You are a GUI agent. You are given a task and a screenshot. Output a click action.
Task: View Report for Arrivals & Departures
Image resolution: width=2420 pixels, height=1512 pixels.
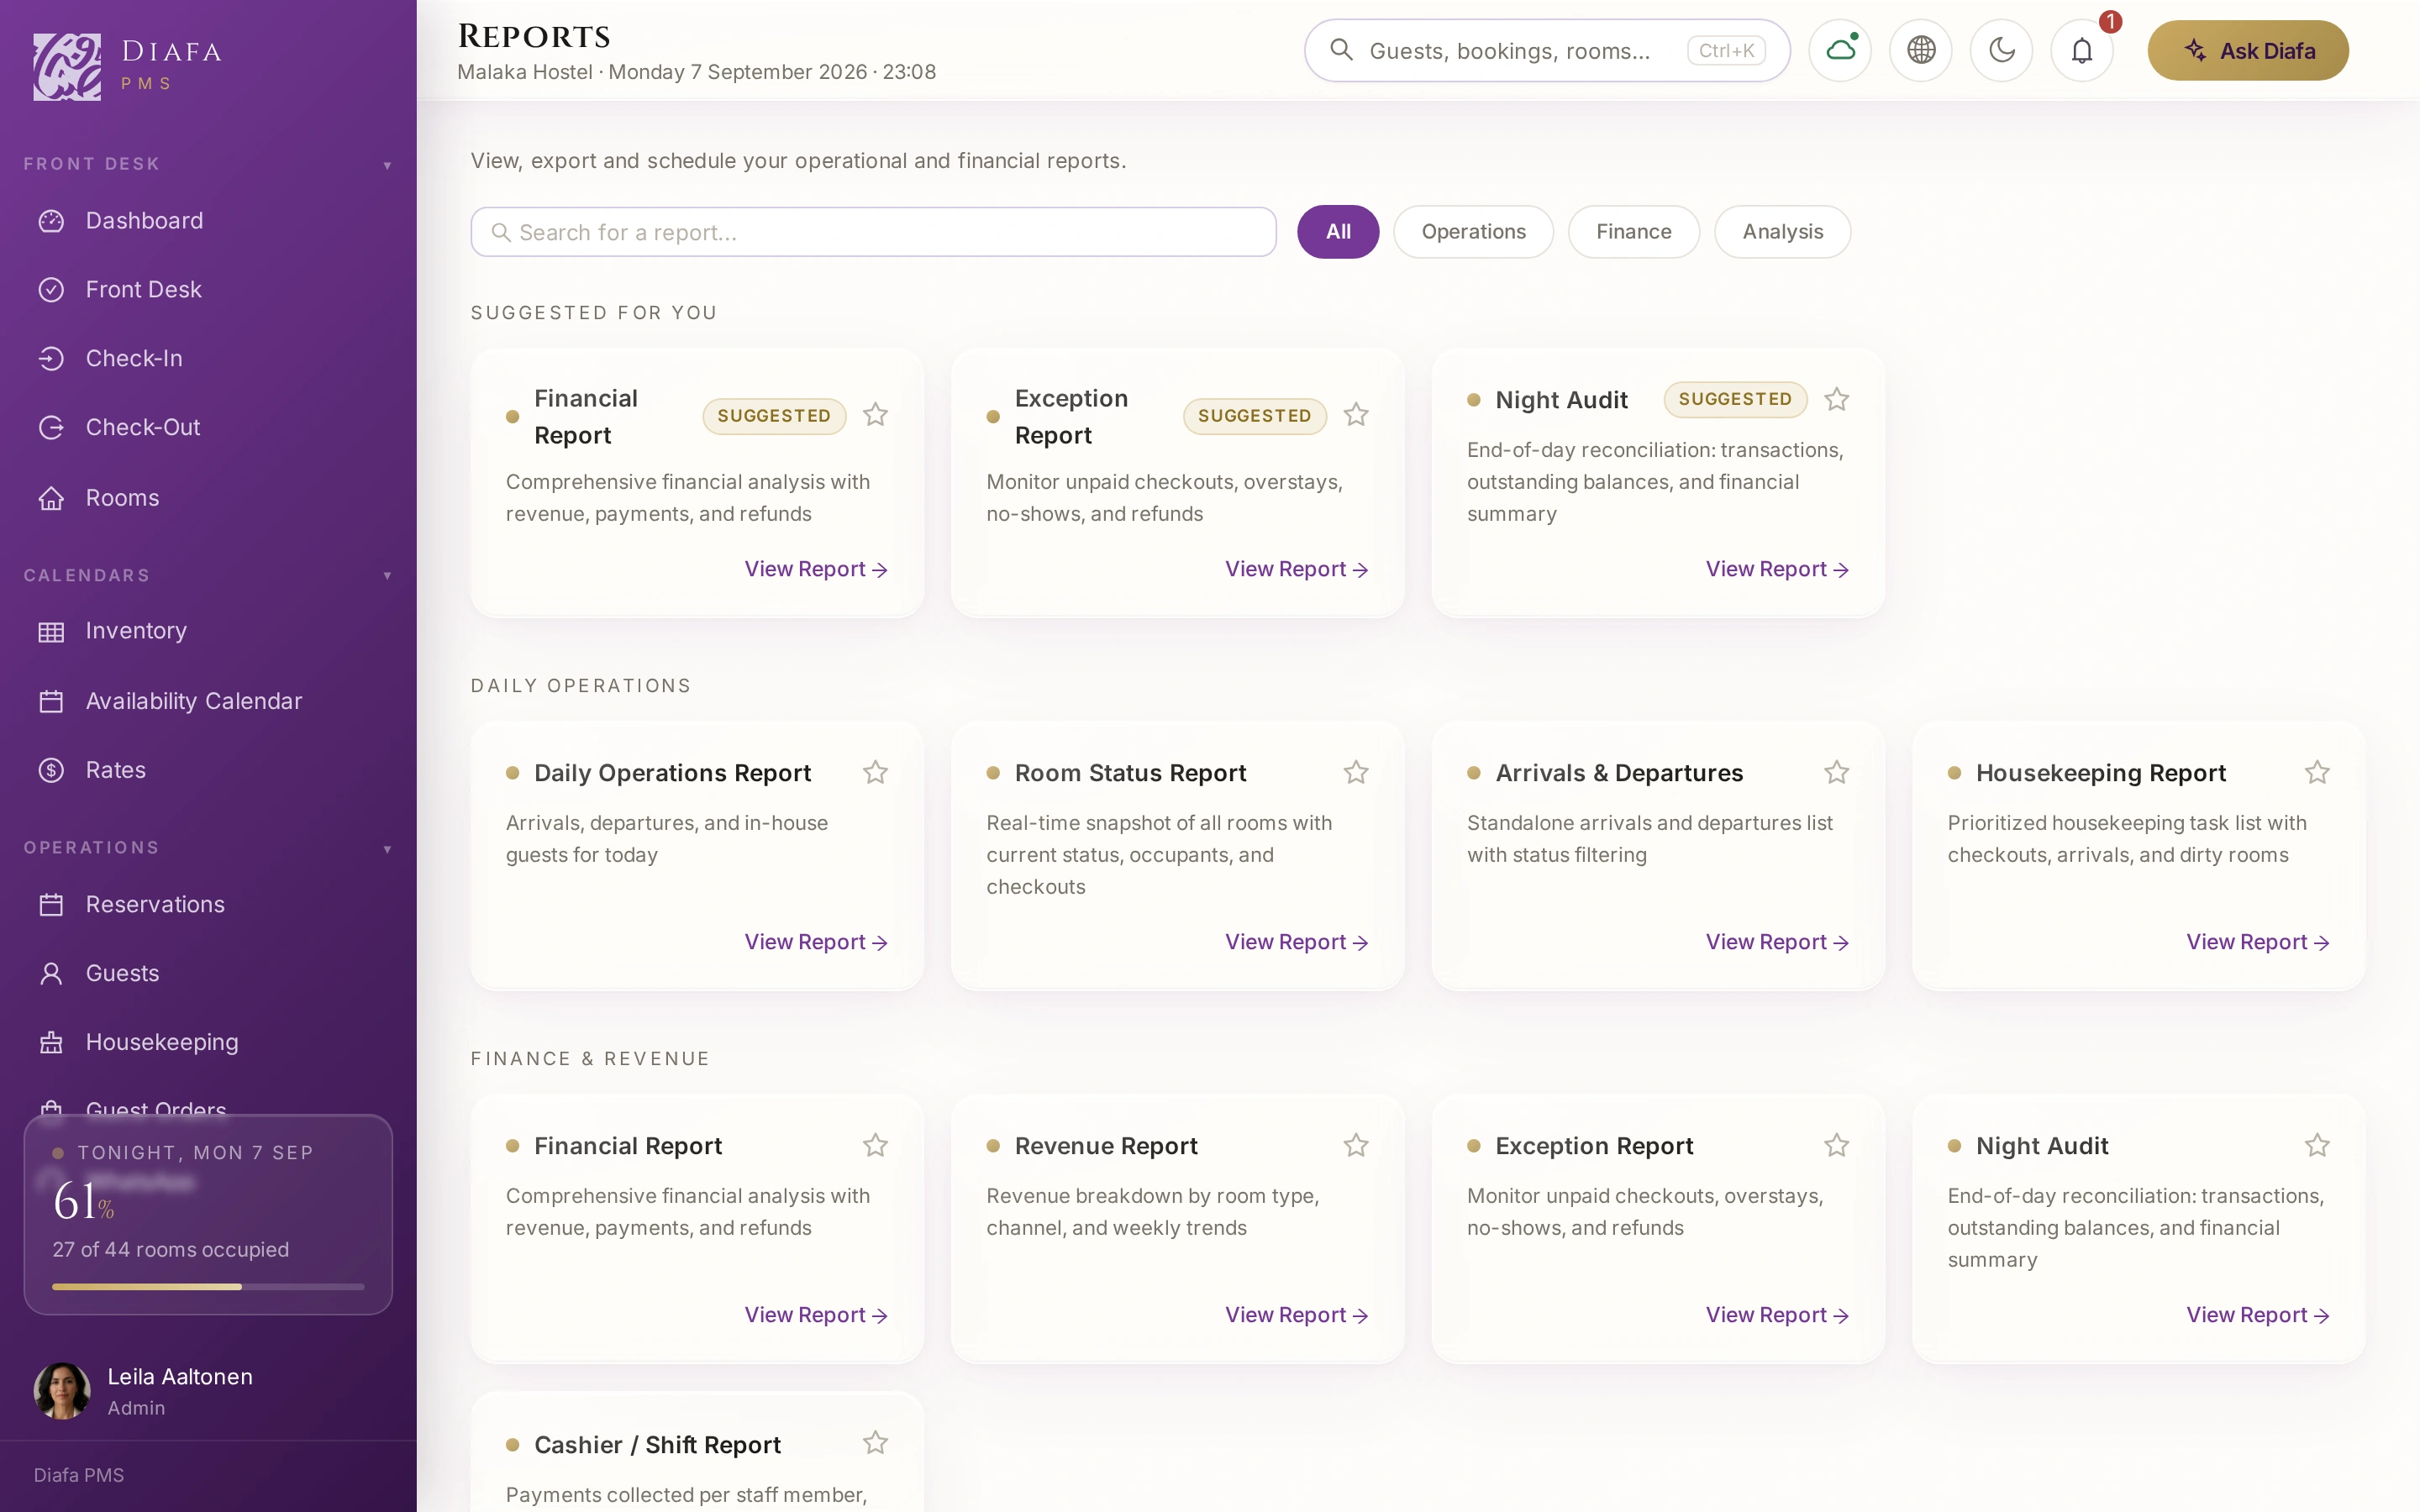pyautogui.click(x=1777, y=943)
